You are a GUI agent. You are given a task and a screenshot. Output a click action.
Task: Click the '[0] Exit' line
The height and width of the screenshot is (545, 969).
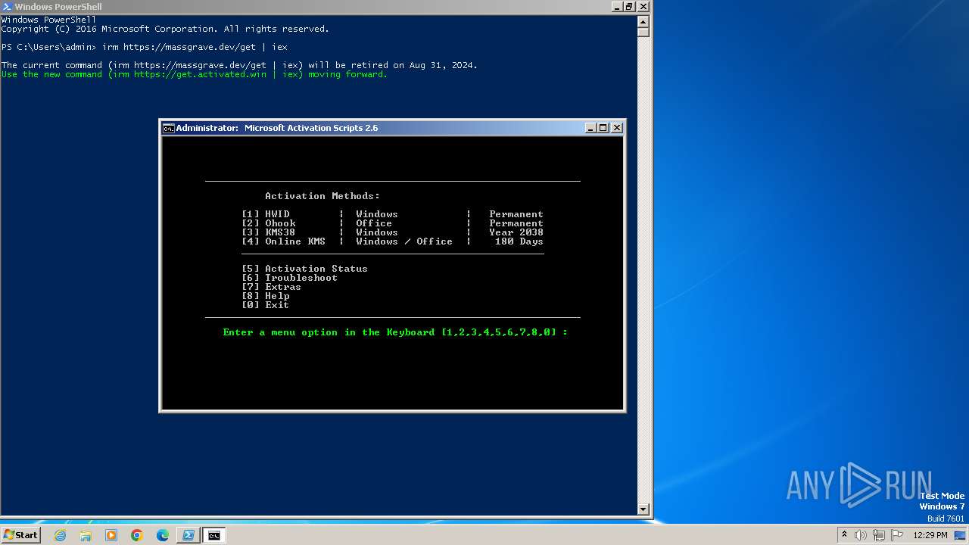pyautogui.click(x=266, y=305)
